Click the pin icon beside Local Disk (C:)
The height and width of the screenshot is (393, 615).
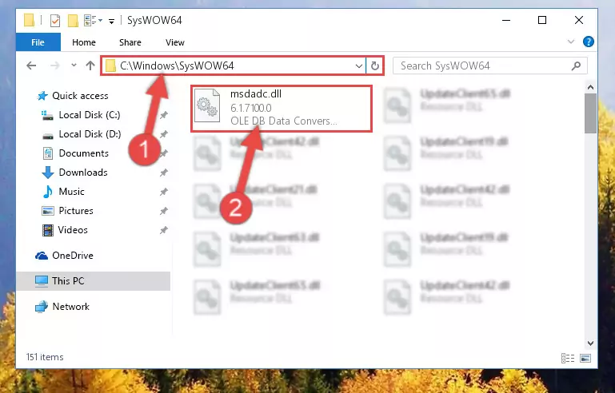pyautogui.click(x=164, y=115)
